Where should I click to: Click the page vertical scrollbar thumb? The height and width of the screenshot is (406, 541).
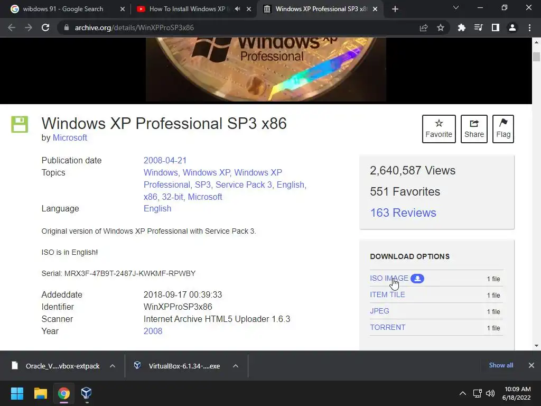(536, 57)
